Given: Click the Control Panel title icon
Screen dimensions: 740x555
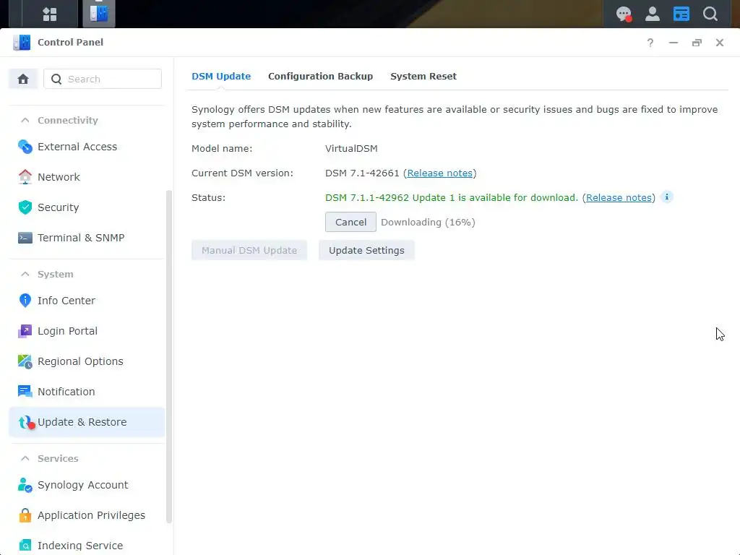Looking at the screenshot, I should click(x=22, y=43).
